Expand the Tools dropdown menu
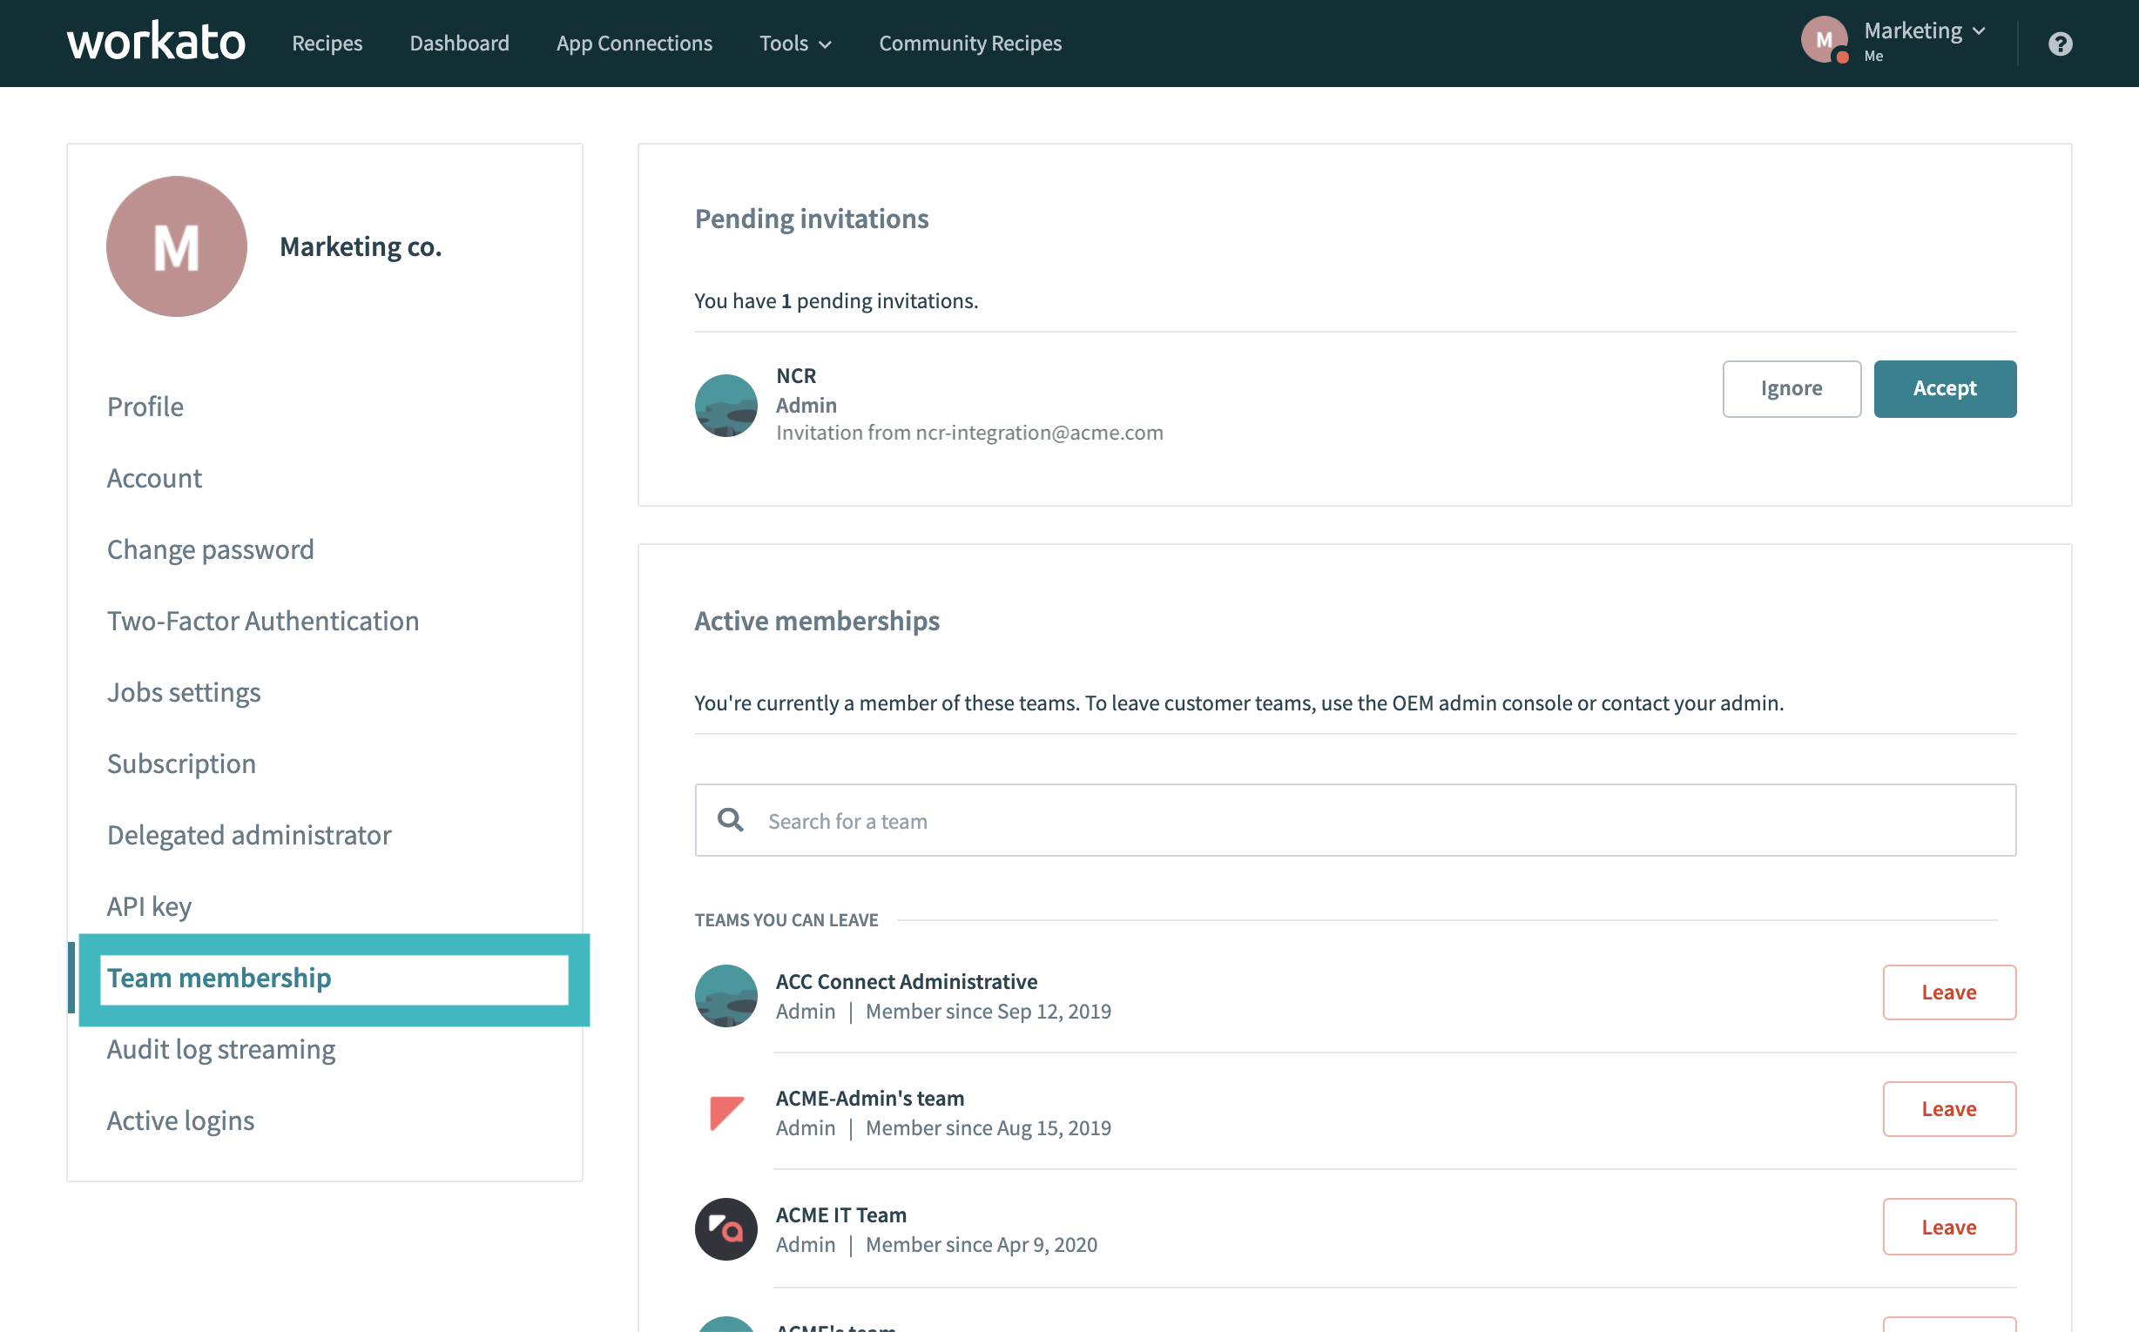Image resolution: width=2139 pixels, height=1332 pixels. tap(795, 44)
